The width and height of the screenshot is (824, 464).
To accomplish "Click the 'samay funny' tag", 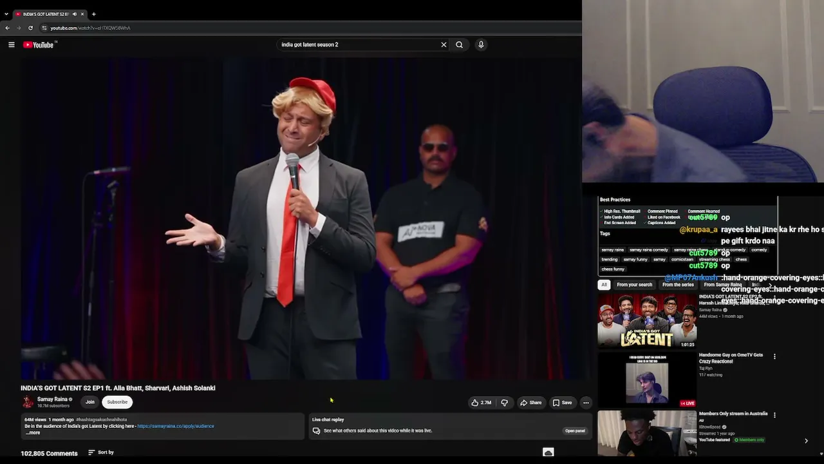I will click(635, 260).
